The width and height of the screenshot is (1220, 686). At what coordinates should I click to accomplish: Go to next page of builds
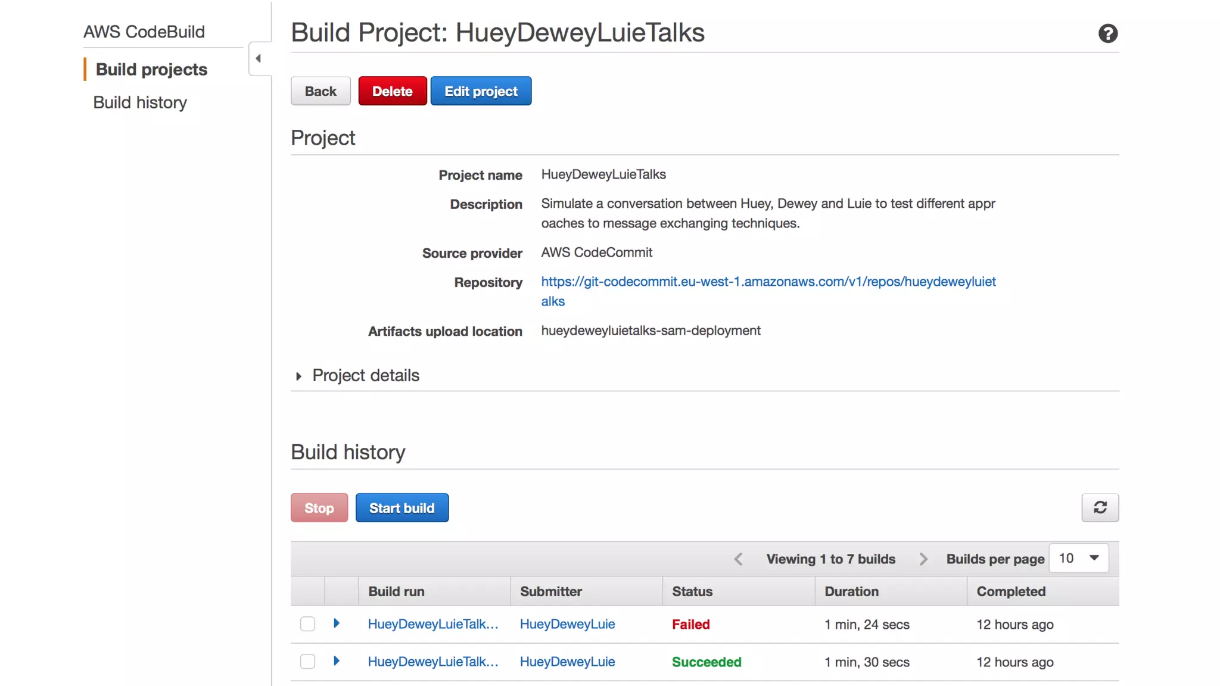[923, 559]
